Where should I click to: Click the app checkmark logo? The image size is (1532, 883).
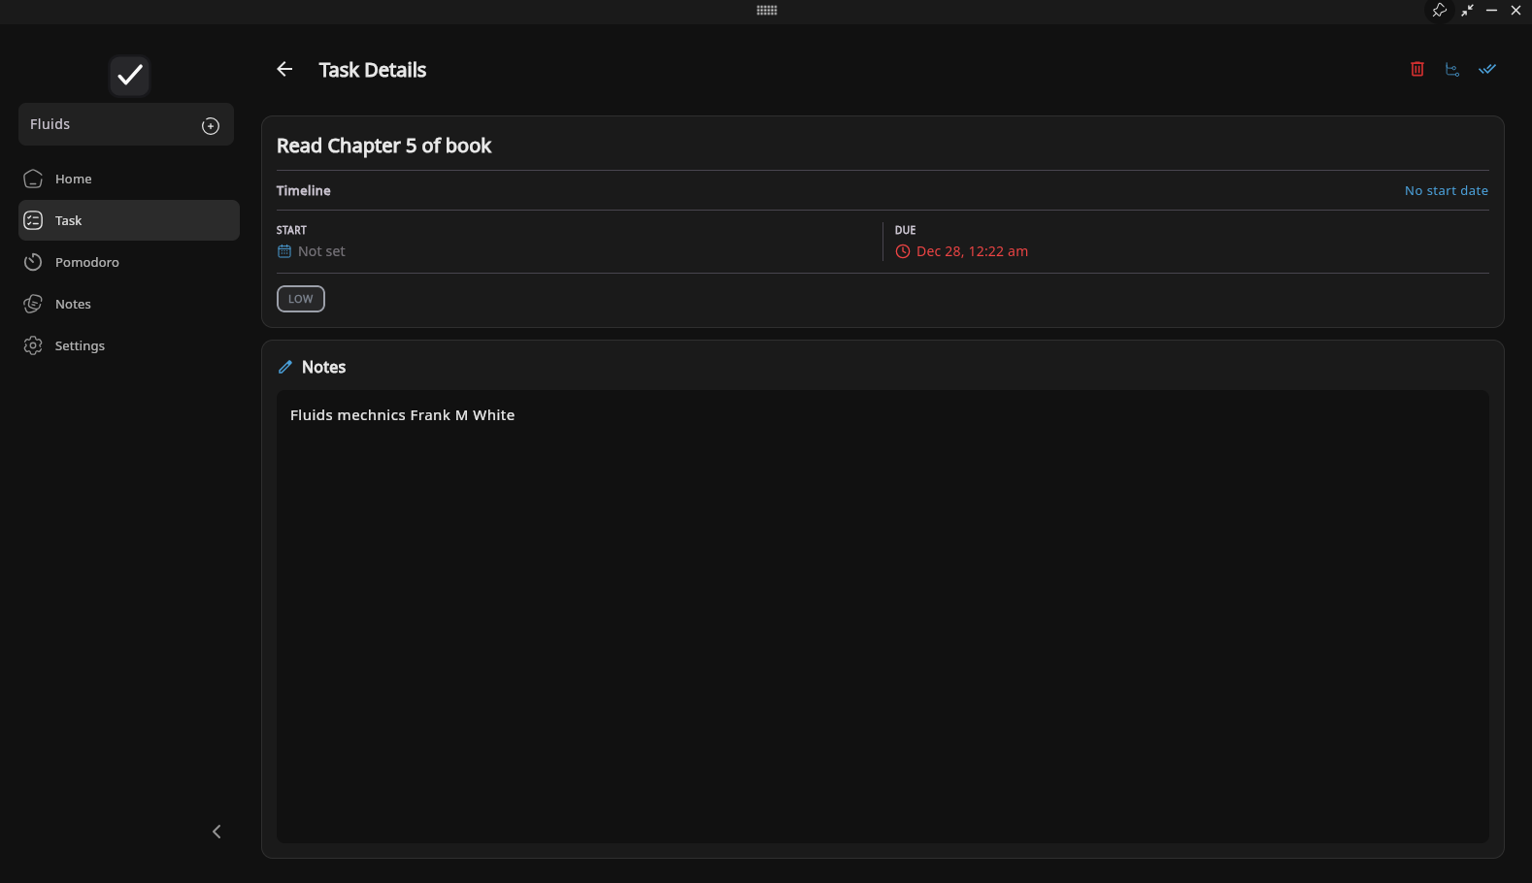point(129,75)
